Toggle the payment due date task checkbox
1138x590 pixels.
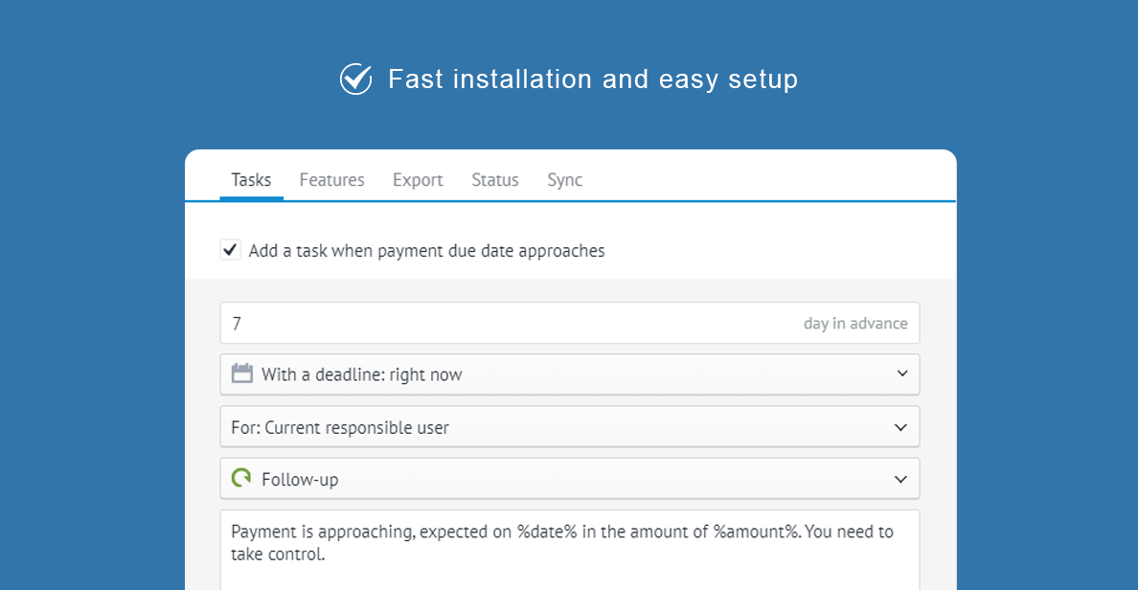coord(231,250)
